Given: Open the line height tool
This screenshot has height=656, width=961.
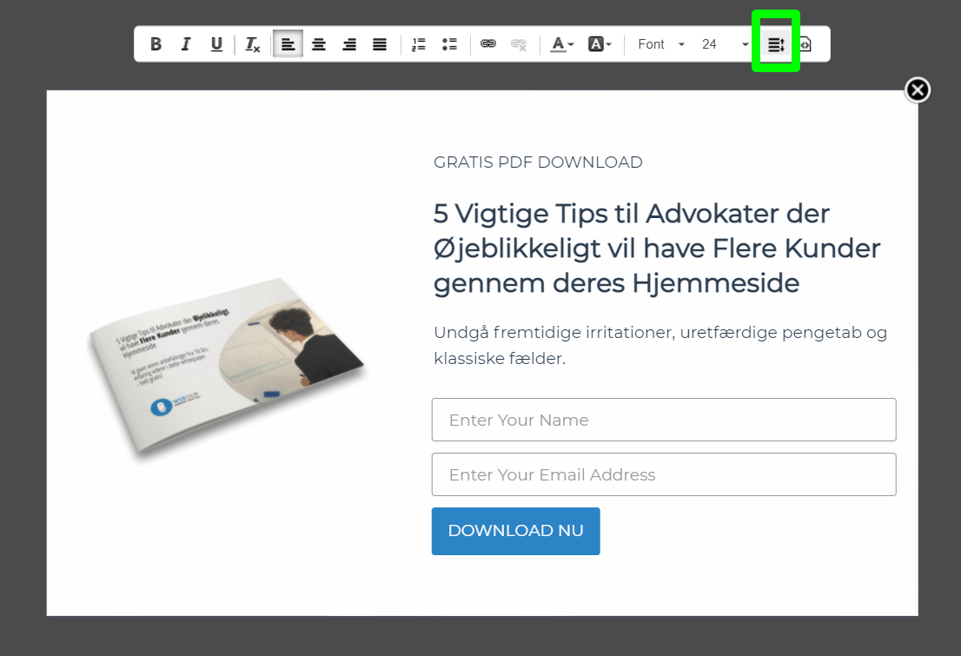Looking at the screenshot, I should (x=776, y=44).
